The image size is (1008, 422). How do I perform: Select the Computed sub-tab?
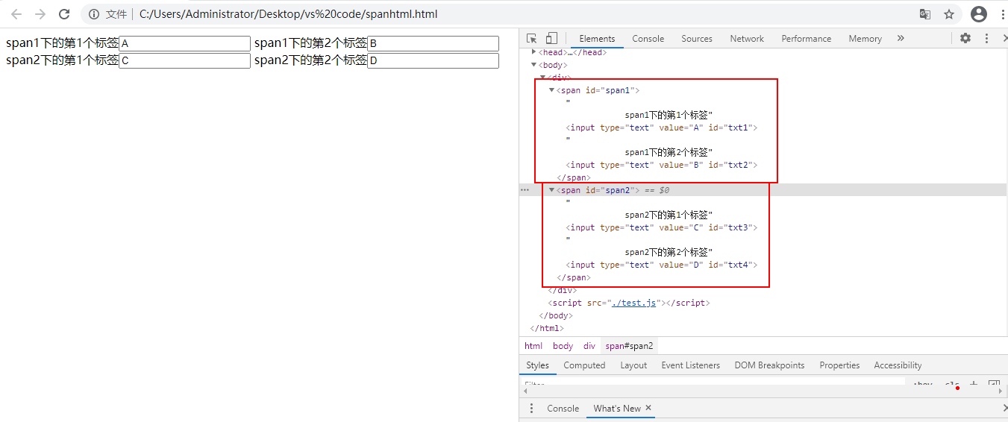(584, 365)
